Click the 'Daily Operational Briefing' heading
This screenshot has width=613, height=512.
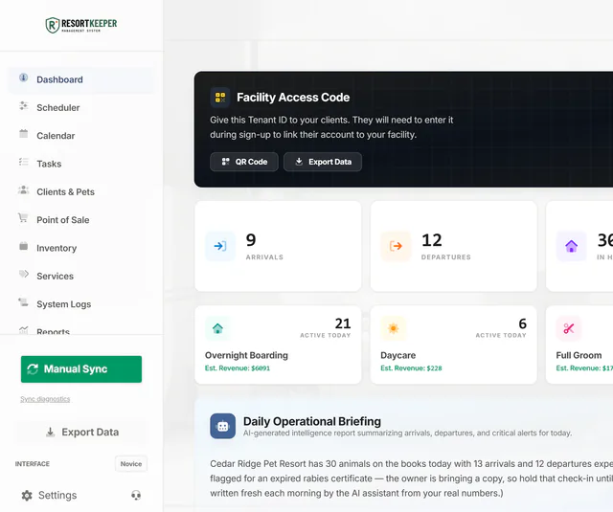pyautogui.click(x=312, y=421)
